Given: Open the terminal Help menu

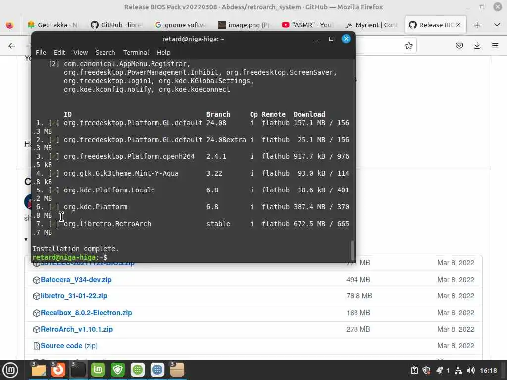Looking at the screenshot, I should click(x=163, y=52).
